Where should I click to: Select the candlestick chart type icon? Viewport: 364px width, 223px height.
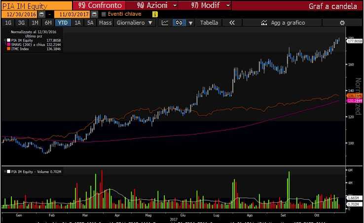180,23
